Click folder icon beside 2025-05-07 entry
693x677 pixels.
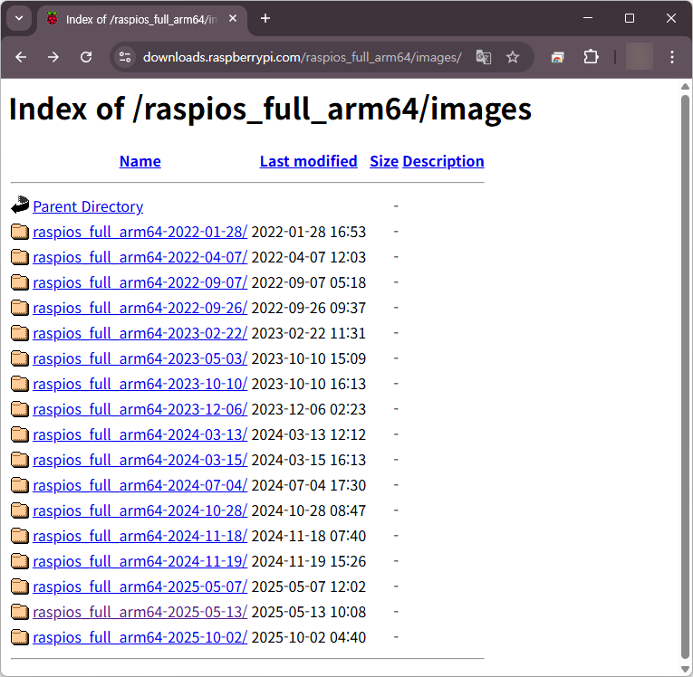click(x=20, y=586)
